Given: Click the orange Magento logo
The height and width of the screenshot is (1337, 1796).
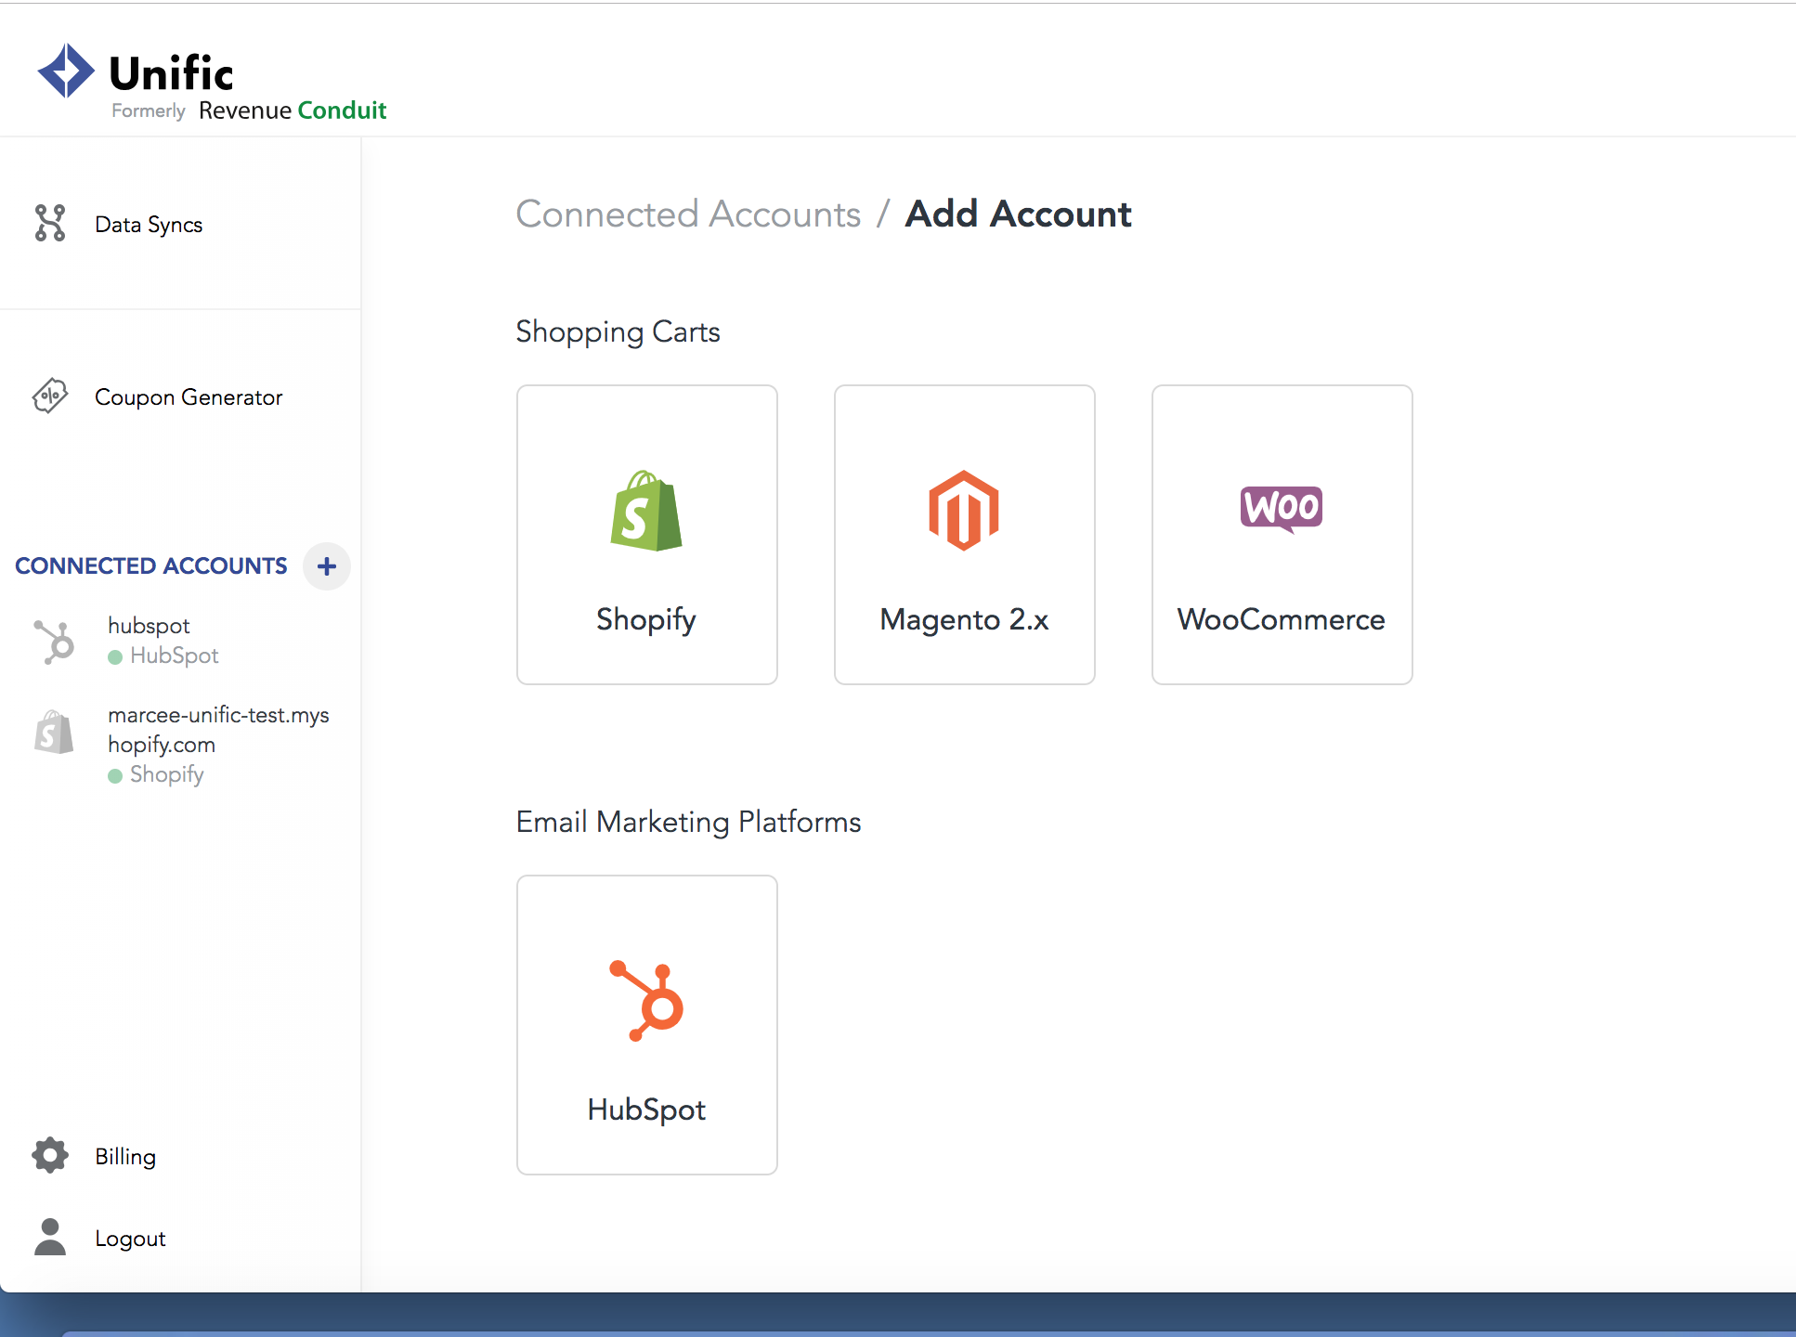Looking at the screenshot, I should (x=964, y=511).
